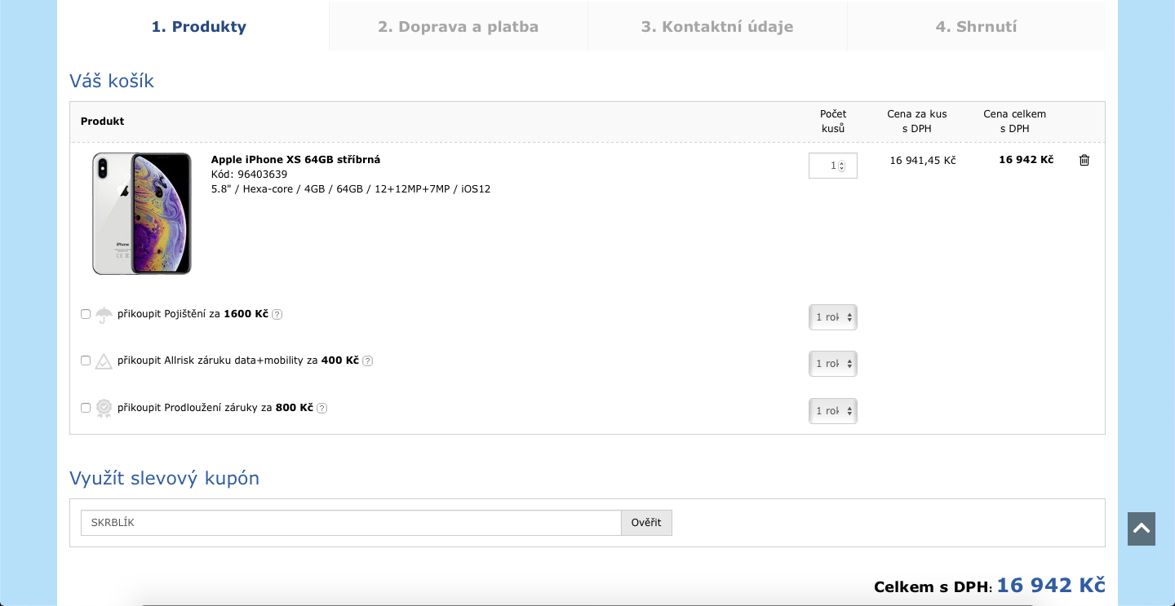This screenshot has height=606, width=1175.
Task: Click the back-to-top arrow button
Action: (1142, 529)
